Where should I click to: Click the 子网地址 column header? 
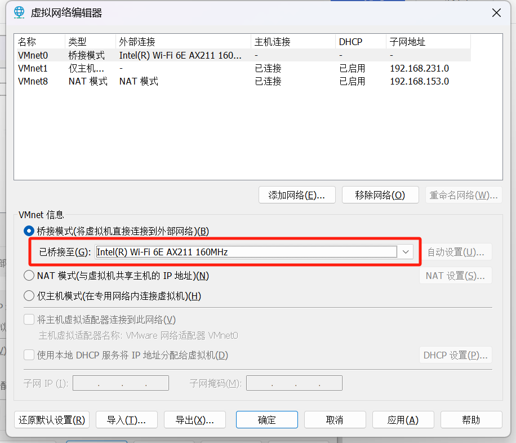[428, 42]
